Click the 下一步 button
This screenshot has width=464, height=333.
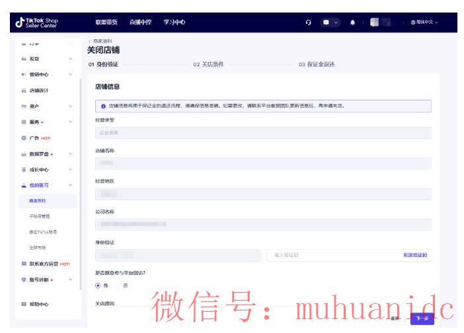[422, 318]
